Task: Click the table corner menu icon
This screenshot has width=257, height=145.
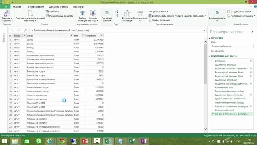Action: [10, 36]
